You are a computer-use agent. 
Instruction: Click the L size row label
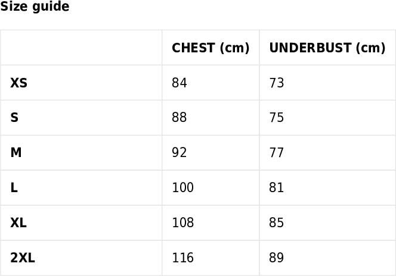(14, 187)
